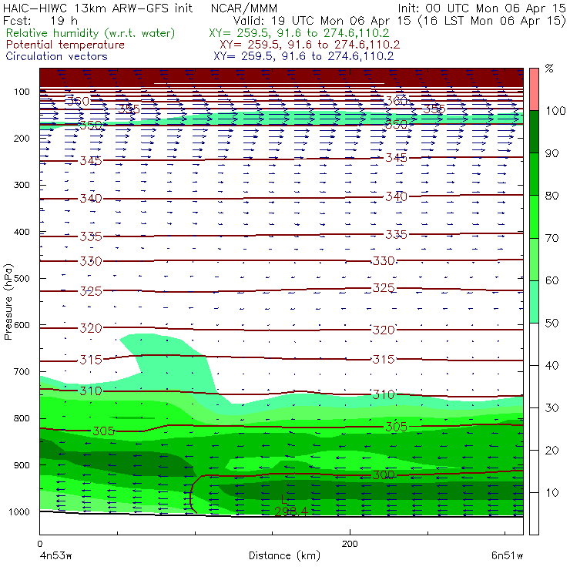Click the blue XY coordinate range text
Screen dimensions: 570x570
[x=303, y=56]
